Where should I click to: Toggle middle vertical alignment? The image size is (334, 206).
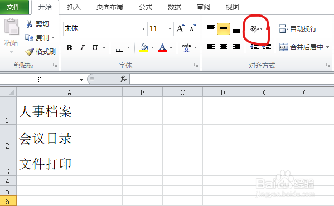tap(224, 29)
